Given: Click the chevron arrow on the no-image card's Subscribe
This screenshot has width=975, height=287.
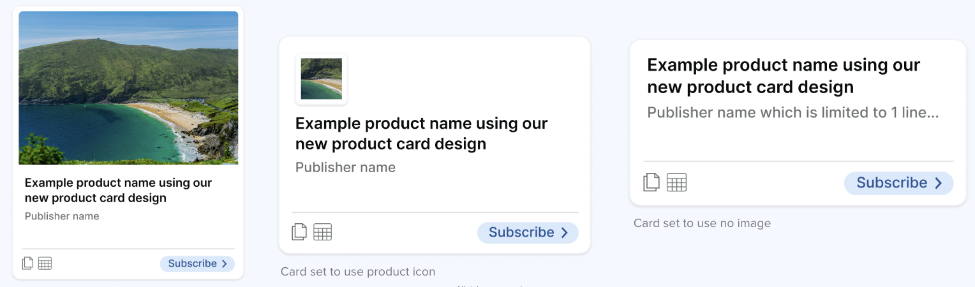Looking at the screenshot, I should (938, 183).
